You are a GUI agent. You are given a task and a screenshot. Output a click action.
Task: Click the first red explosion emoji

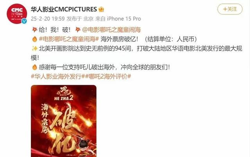click(35, 30)
